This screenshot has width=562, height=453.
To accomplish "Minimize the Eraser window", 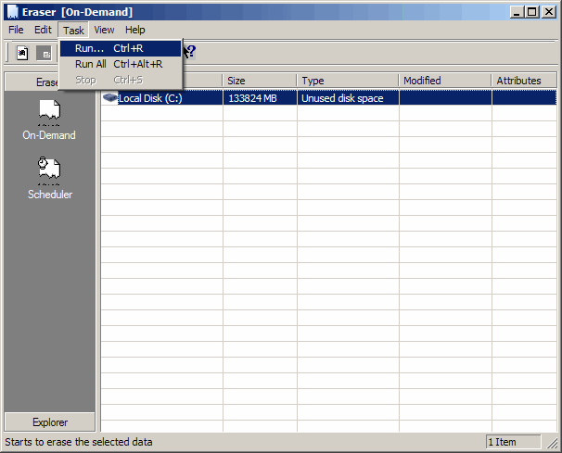I will (x=517, y=12).
